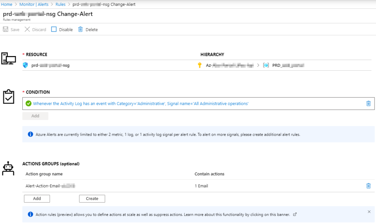Screen dimensions: 376x224
Task: Click the checklist icon beside CONDITION section
Action: pos(9,97)
